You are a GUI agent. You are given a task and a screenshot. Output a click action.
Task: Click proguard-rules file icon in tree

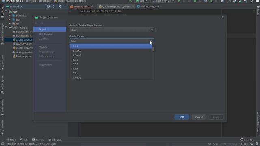[14, 44]
